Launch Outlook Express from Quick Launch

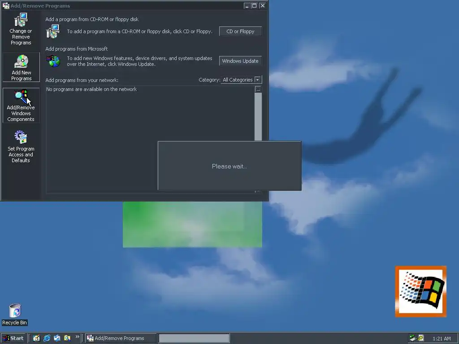(57, 338)
